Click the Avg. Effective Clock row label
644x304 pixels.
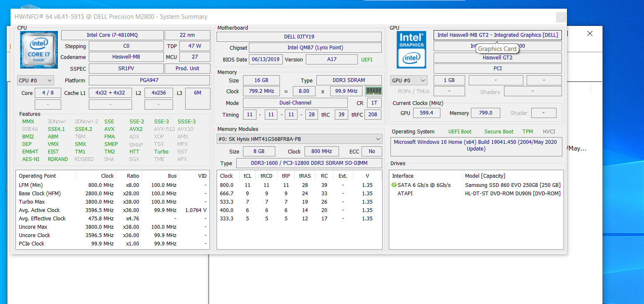point(42,218)
